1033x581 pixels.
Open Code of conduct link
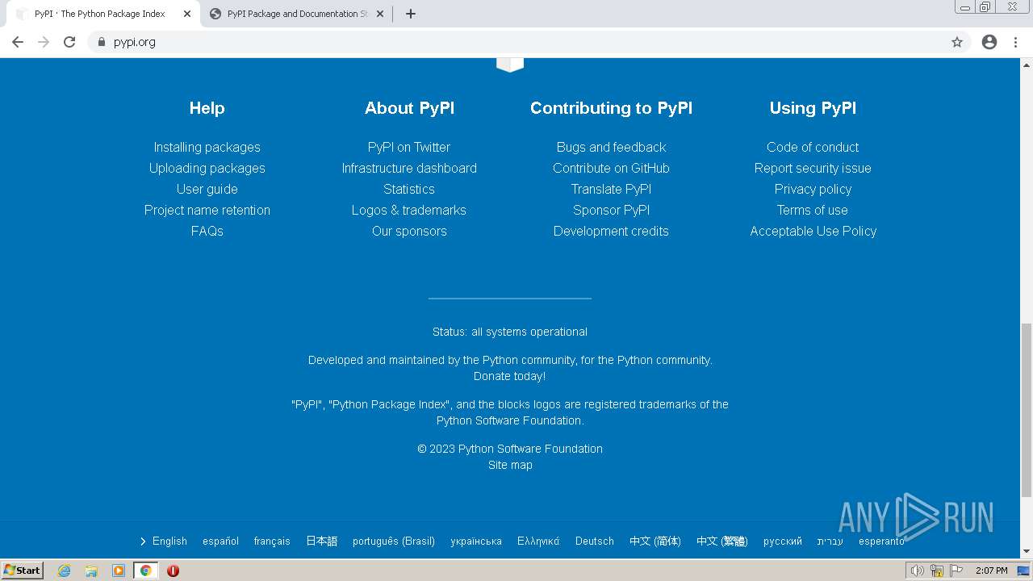pyautogui.click(x=813, y=147)
